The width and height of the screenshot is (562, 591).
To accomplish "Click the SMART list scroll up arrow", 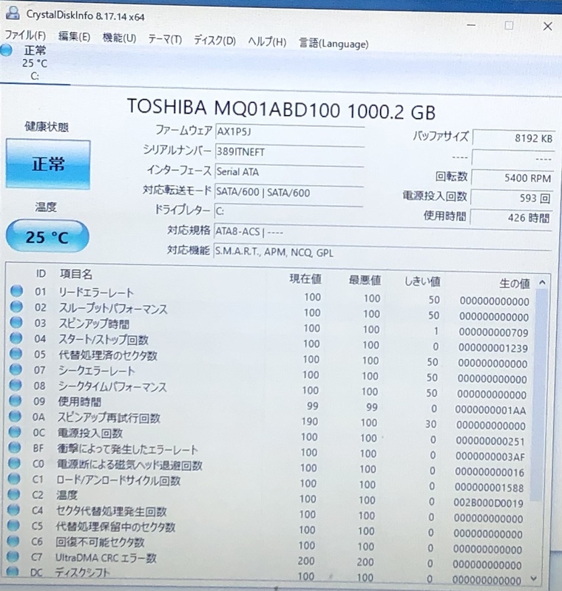I will click(542, 282).
